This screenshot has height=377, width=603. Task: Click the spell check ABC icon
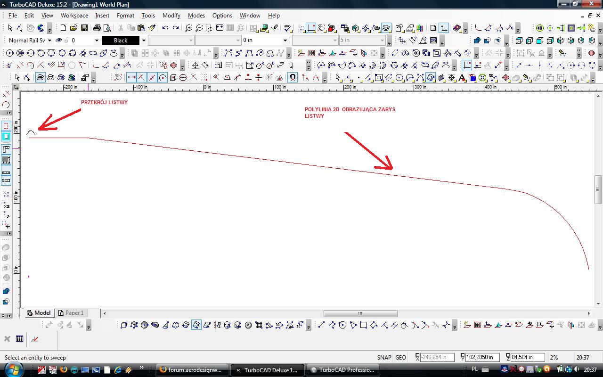287,28
